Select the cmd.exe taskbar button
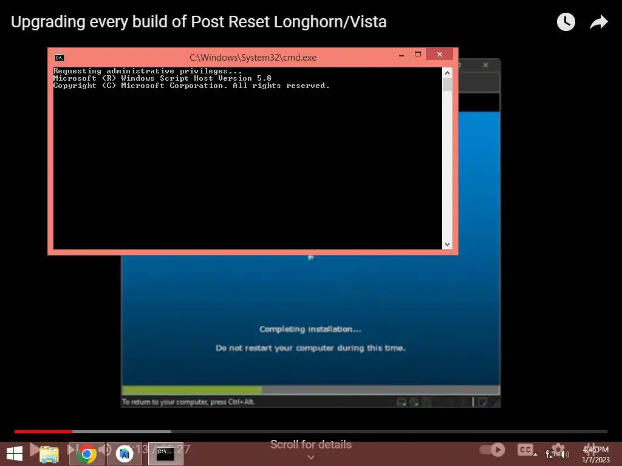This screenshot has width=622, height=466. 165,454
